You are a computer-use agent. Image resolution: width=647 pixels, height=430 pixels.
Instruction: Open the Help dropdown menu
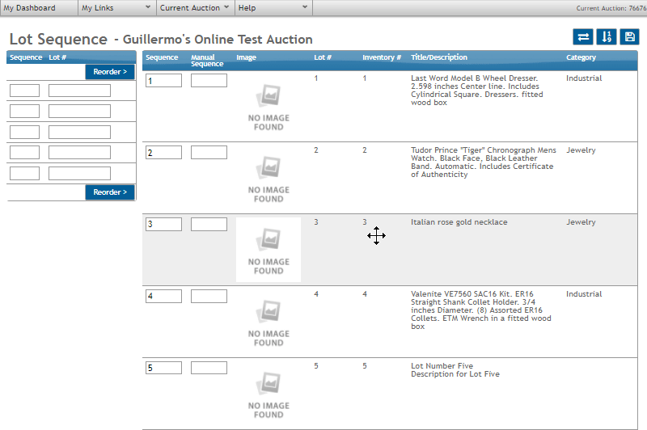click(273, 8)
